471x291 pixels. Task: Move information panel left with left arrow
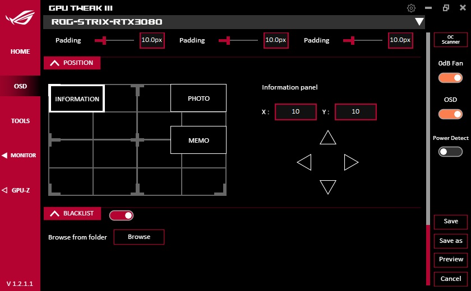[x=304, y=162]
